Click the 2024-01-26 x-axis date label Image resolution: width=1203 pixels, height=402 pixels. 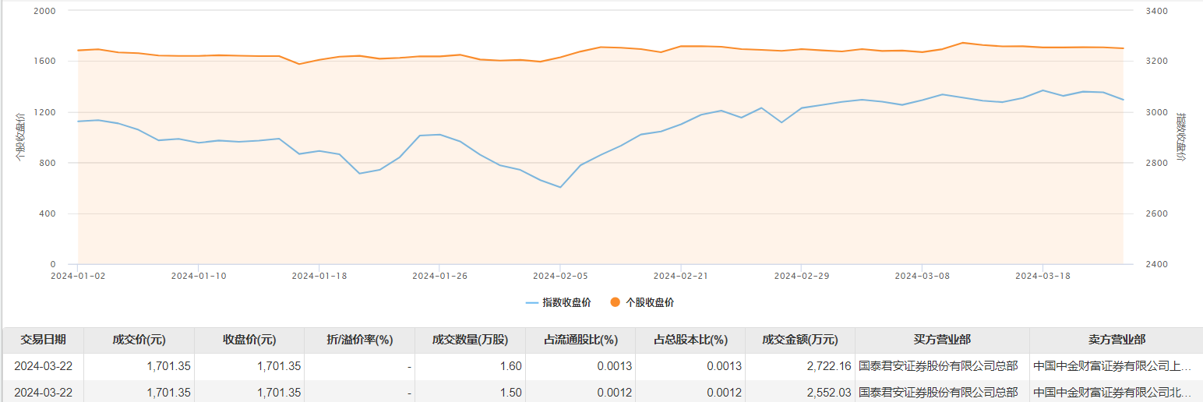point(439,275)
